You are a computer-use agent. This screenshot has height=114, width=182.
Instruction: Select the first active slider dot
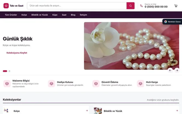tap(5, 71)
